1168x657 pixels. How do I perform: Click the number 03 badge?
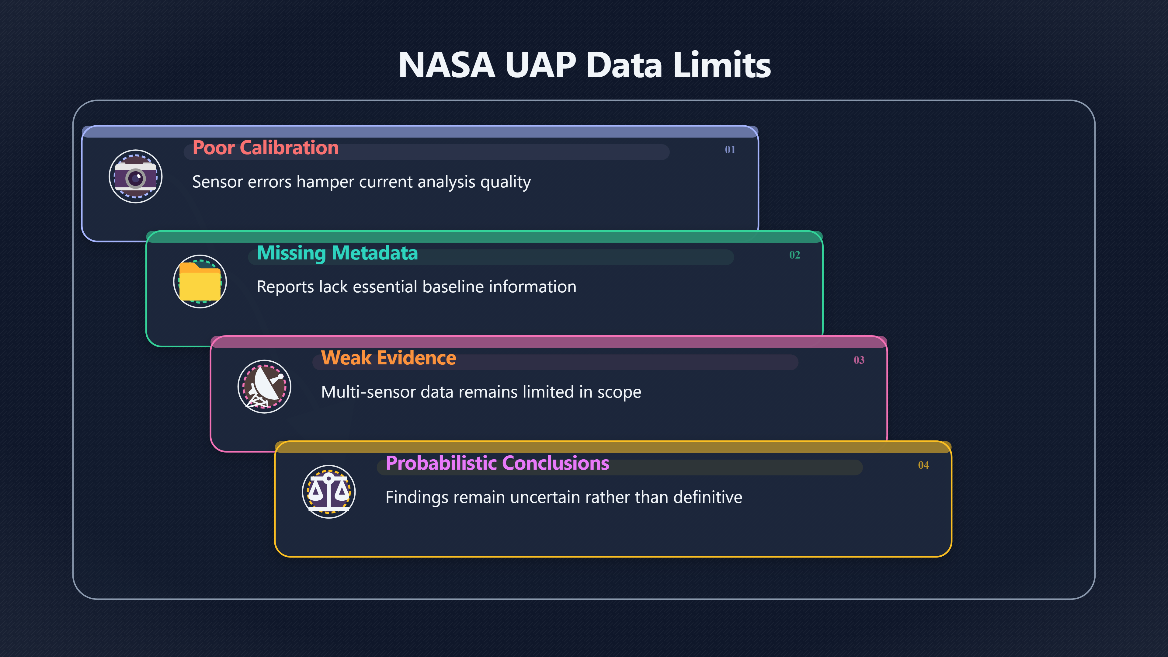coord(859,360)
